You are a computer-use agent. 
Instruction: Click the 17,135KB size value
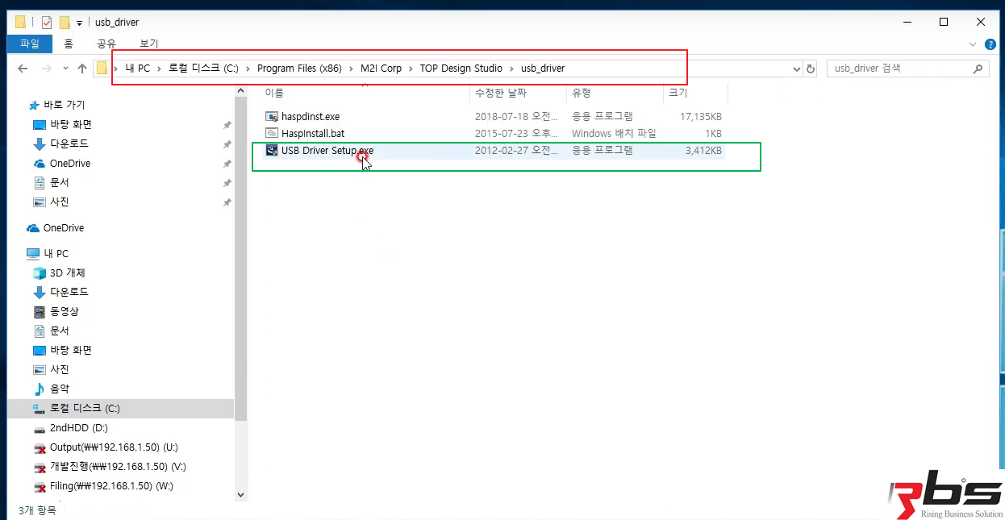point(701,117)
